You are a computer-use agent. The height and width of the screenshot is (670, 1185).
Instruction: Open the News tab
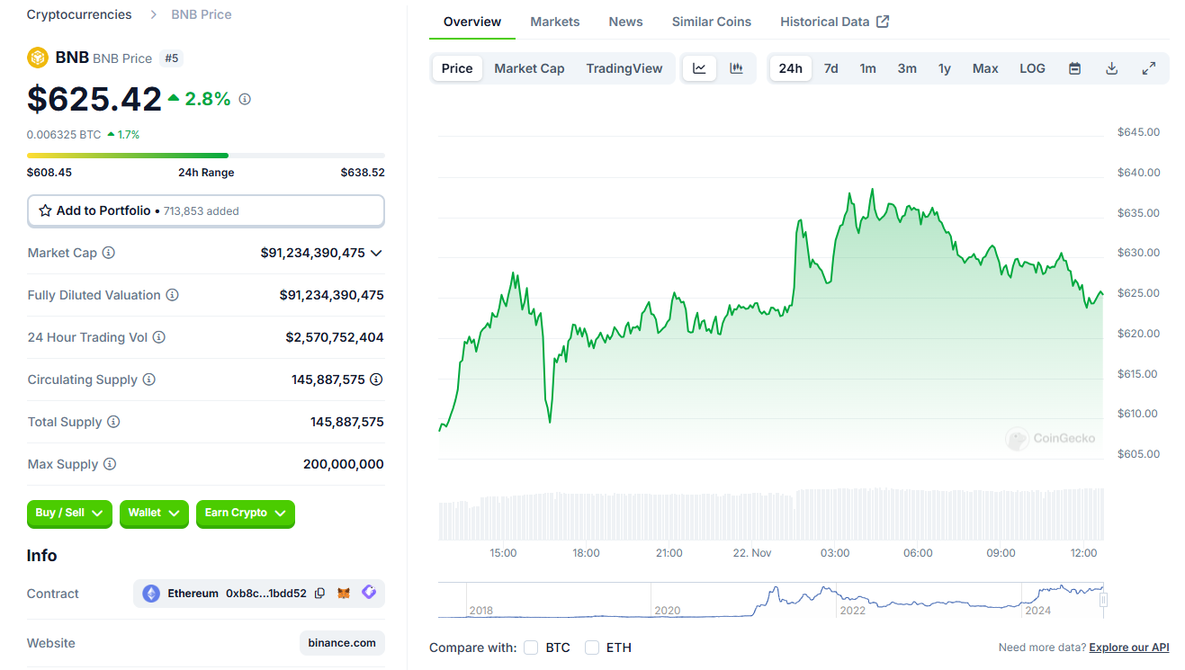click(625, 22)
